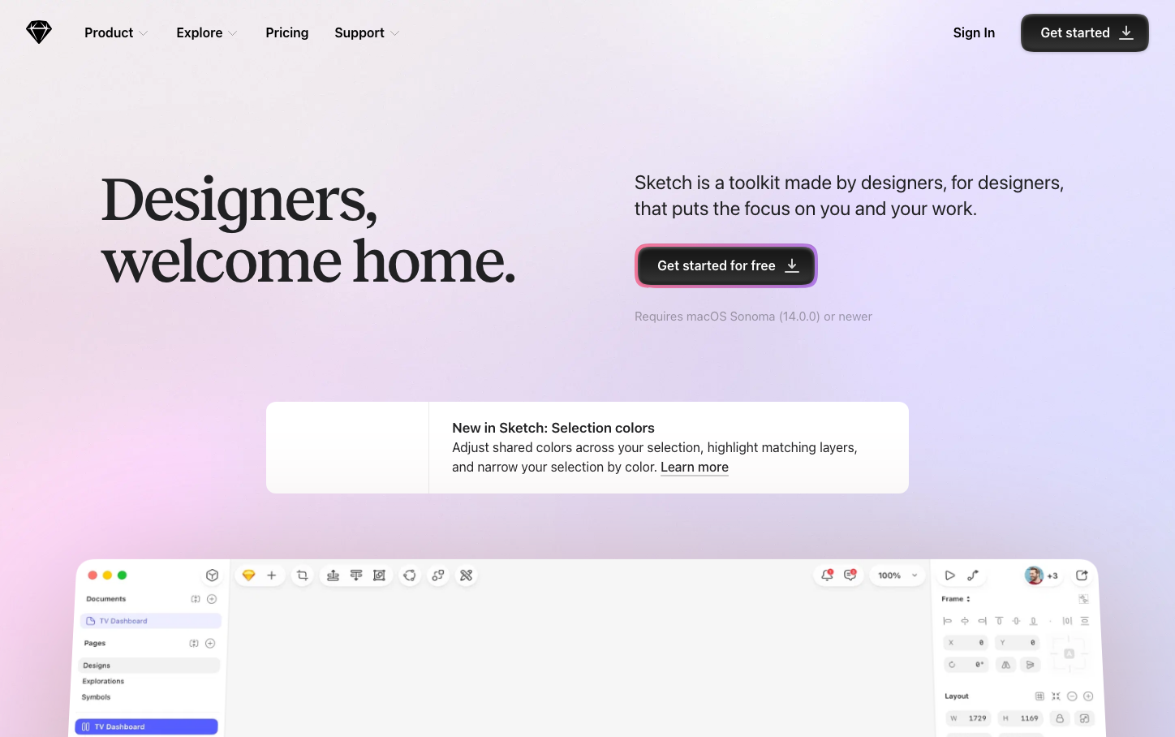Expand the Explore dropdown menu

point(207,33)
